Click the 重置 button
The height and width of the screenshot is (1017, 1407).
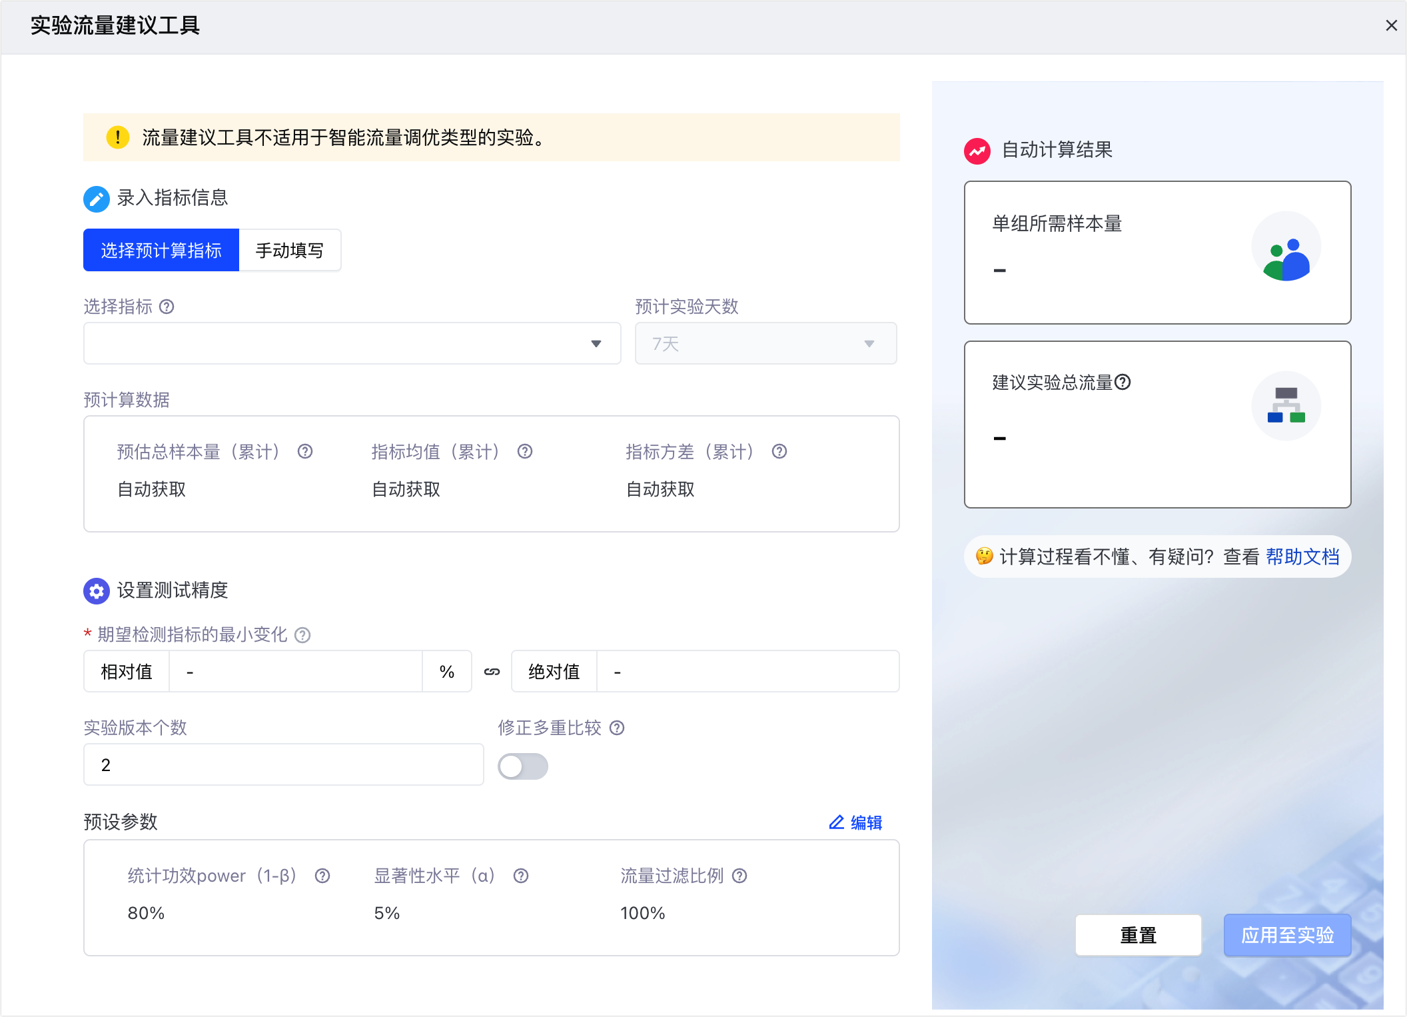(1138, 935)
